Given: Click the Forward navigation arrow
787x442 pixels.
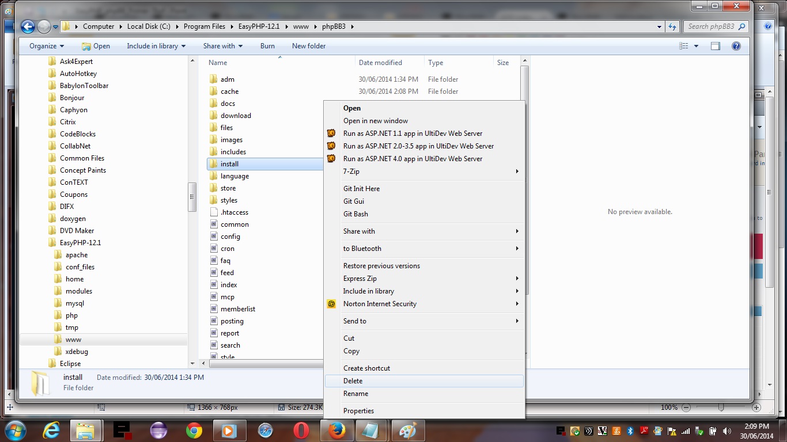Looking at the screenshot, I should tap(44, 26).
